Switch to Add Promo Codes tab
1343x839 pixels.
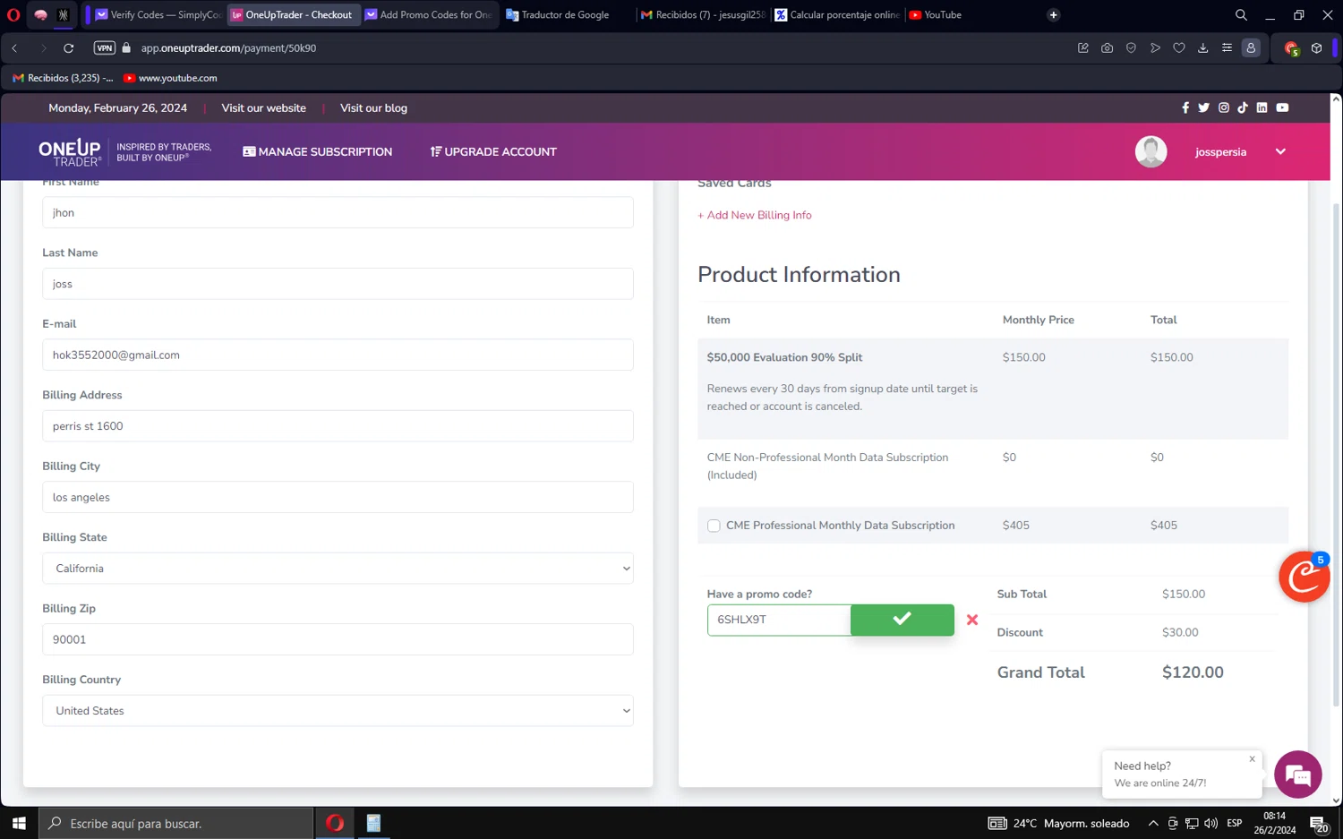[430, 15]
